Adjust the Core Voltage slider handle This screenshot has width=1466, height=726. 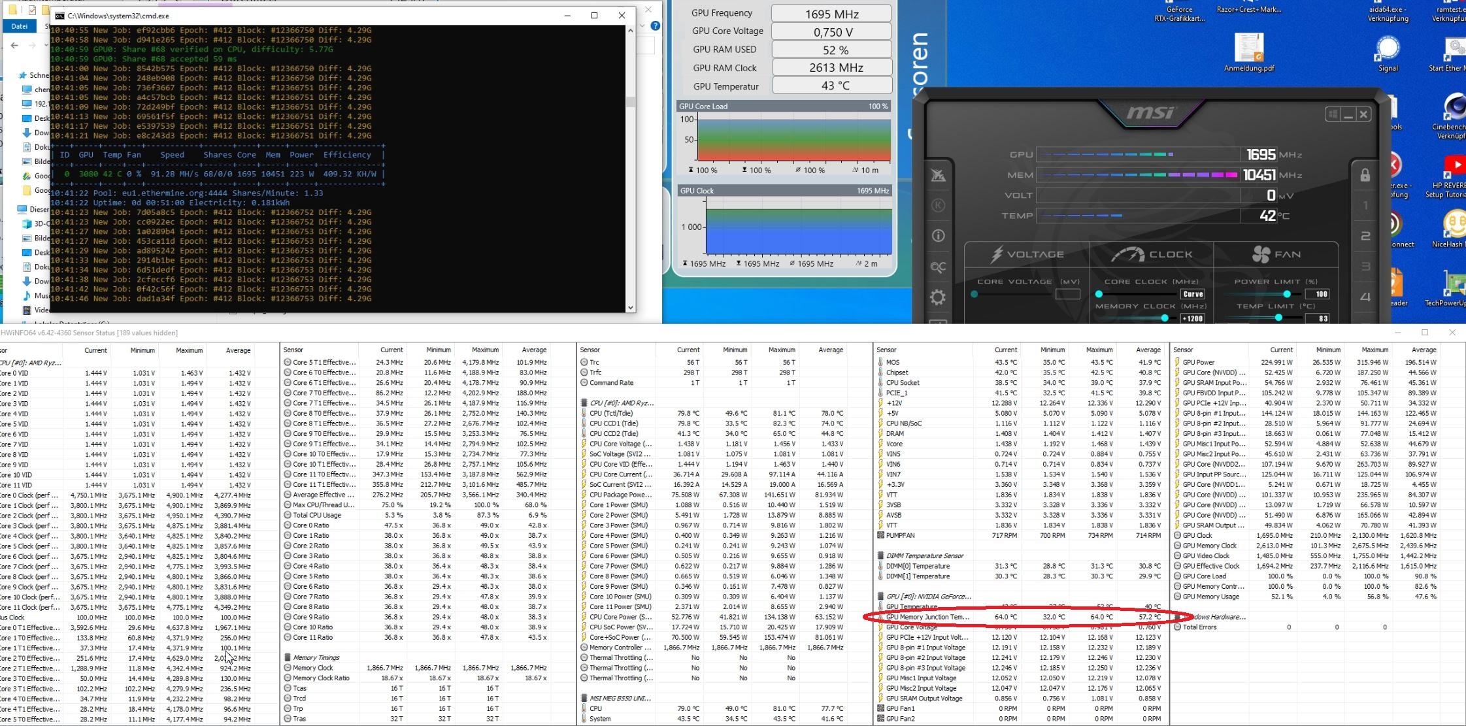[x=974, y=294]
